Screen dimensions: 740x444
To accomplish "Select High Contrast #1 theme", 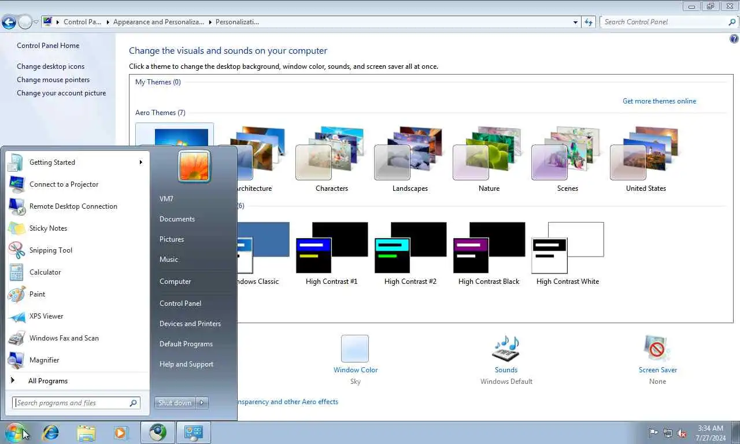I will [x=331, y=253].
